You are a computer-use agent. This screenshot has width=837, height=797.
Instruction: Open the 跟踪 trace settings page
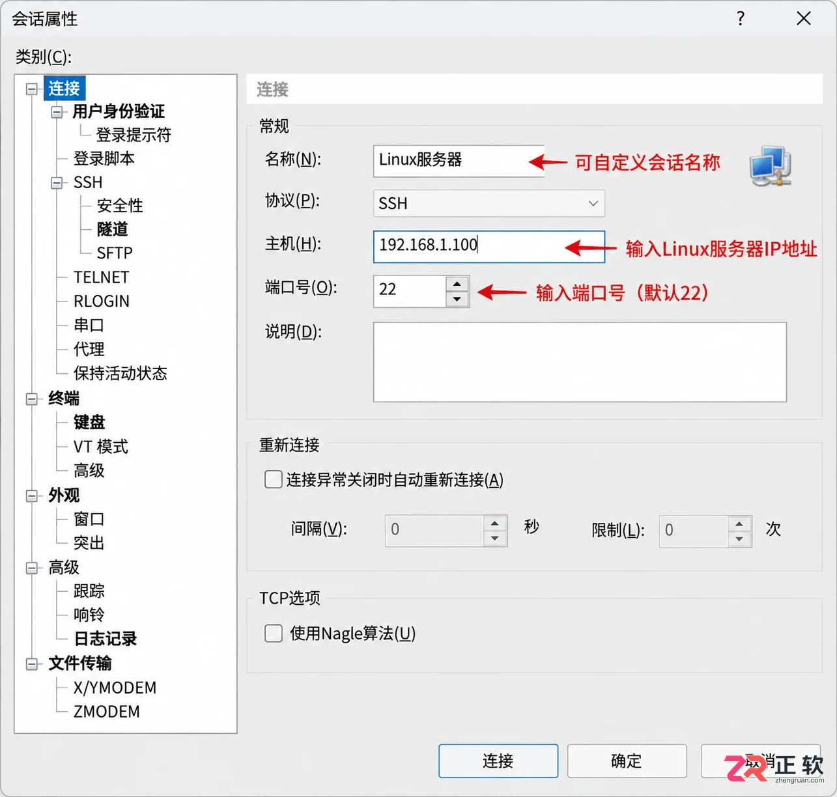(x=89, y=591)
